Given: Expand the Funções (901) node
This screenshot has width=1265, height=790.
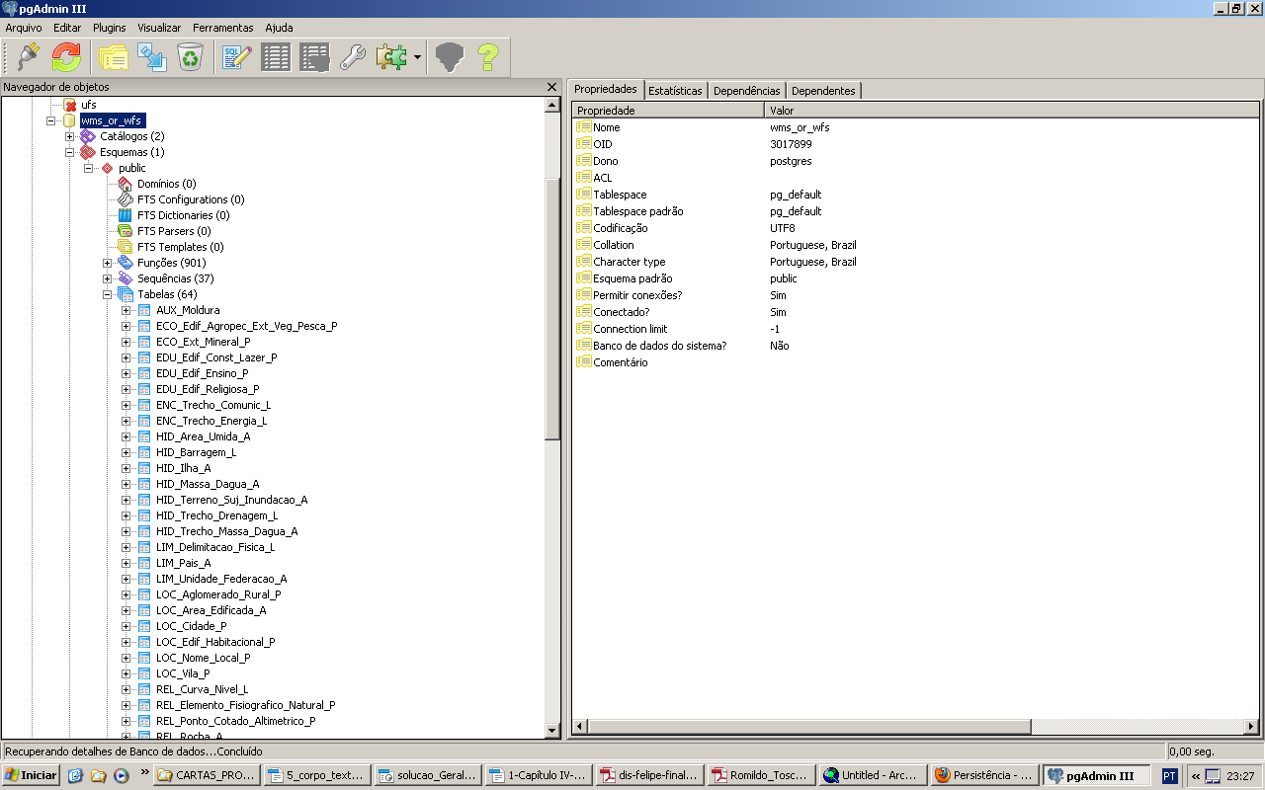Looking at the screenshot, I should tap(108, 263).
